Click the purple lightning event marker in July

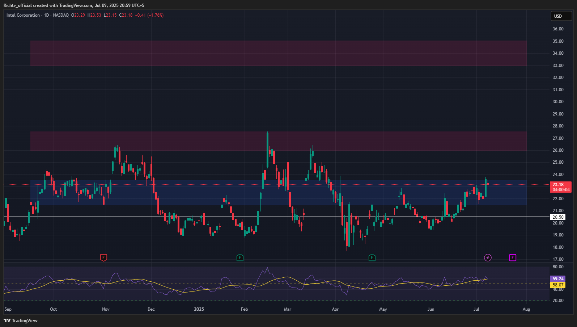488,258
